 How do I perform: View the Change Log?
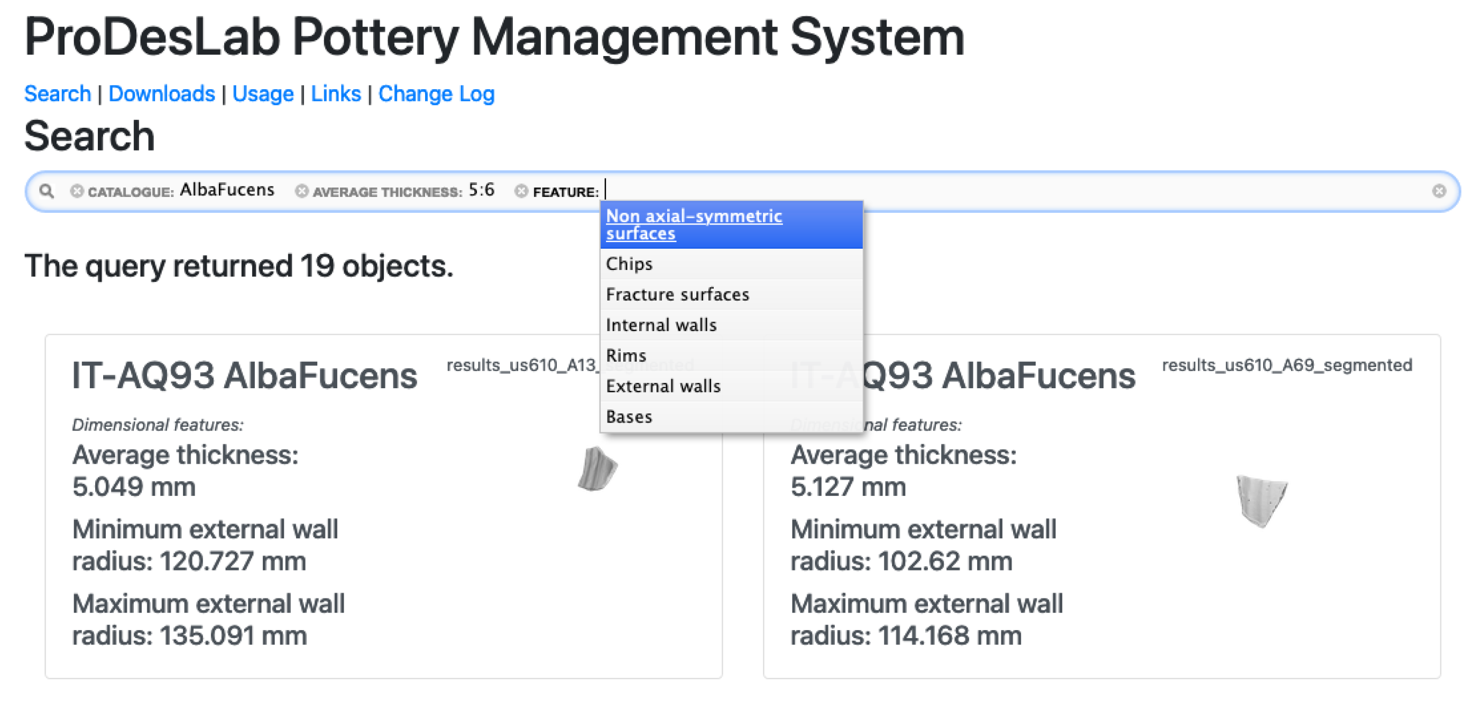tap(436, 93)
